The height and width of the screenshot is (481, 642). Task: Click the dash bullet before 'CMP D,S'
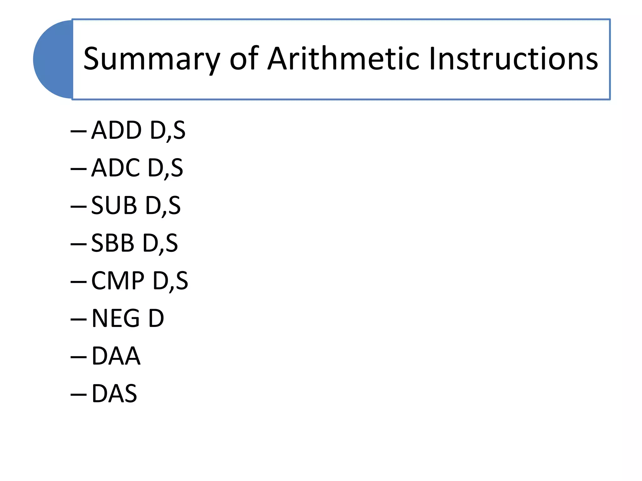[x=79, y=282]
